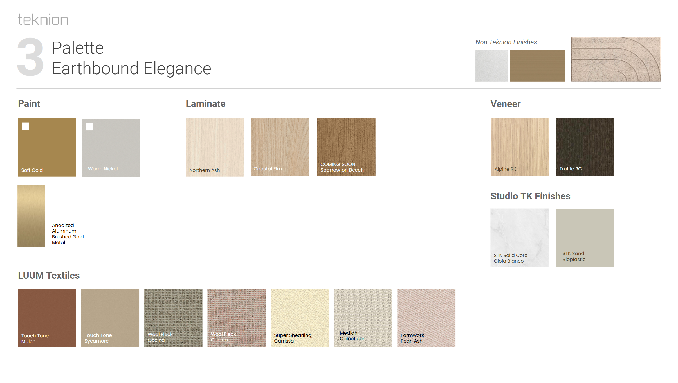Viewport: 678px width, 383px height.
Task: Select the STK Sand Bioplastic swatch
Action: 585,238
